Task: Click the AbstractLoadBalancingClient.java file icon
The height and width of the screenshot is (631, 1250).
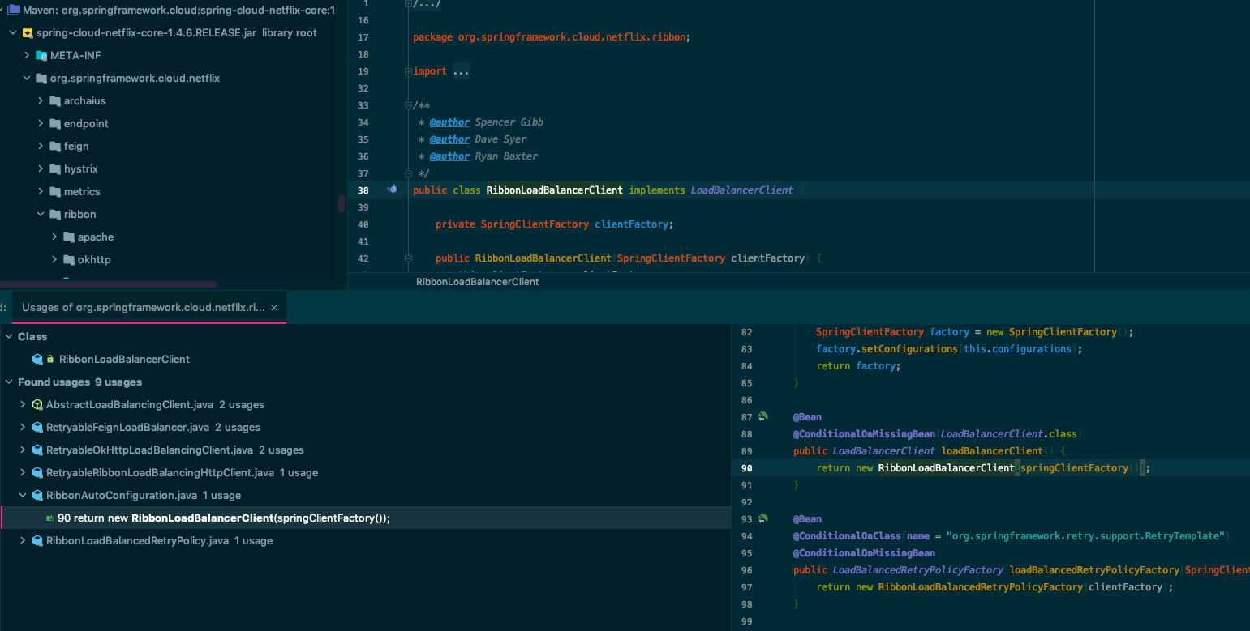Action: coord(37,404)
